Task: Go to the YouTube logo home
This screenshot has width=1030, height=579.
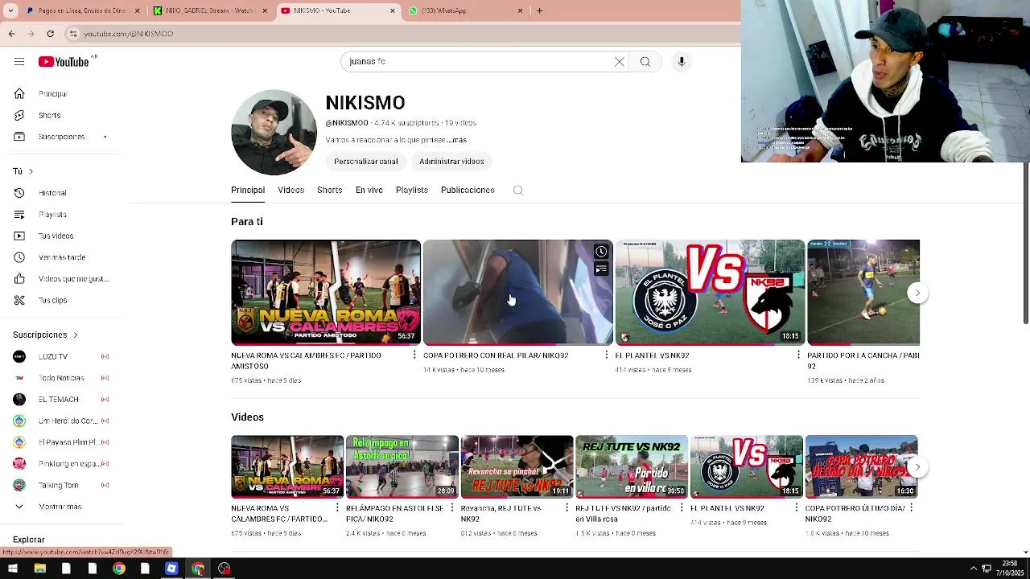Action: click(x=64, y=62)
